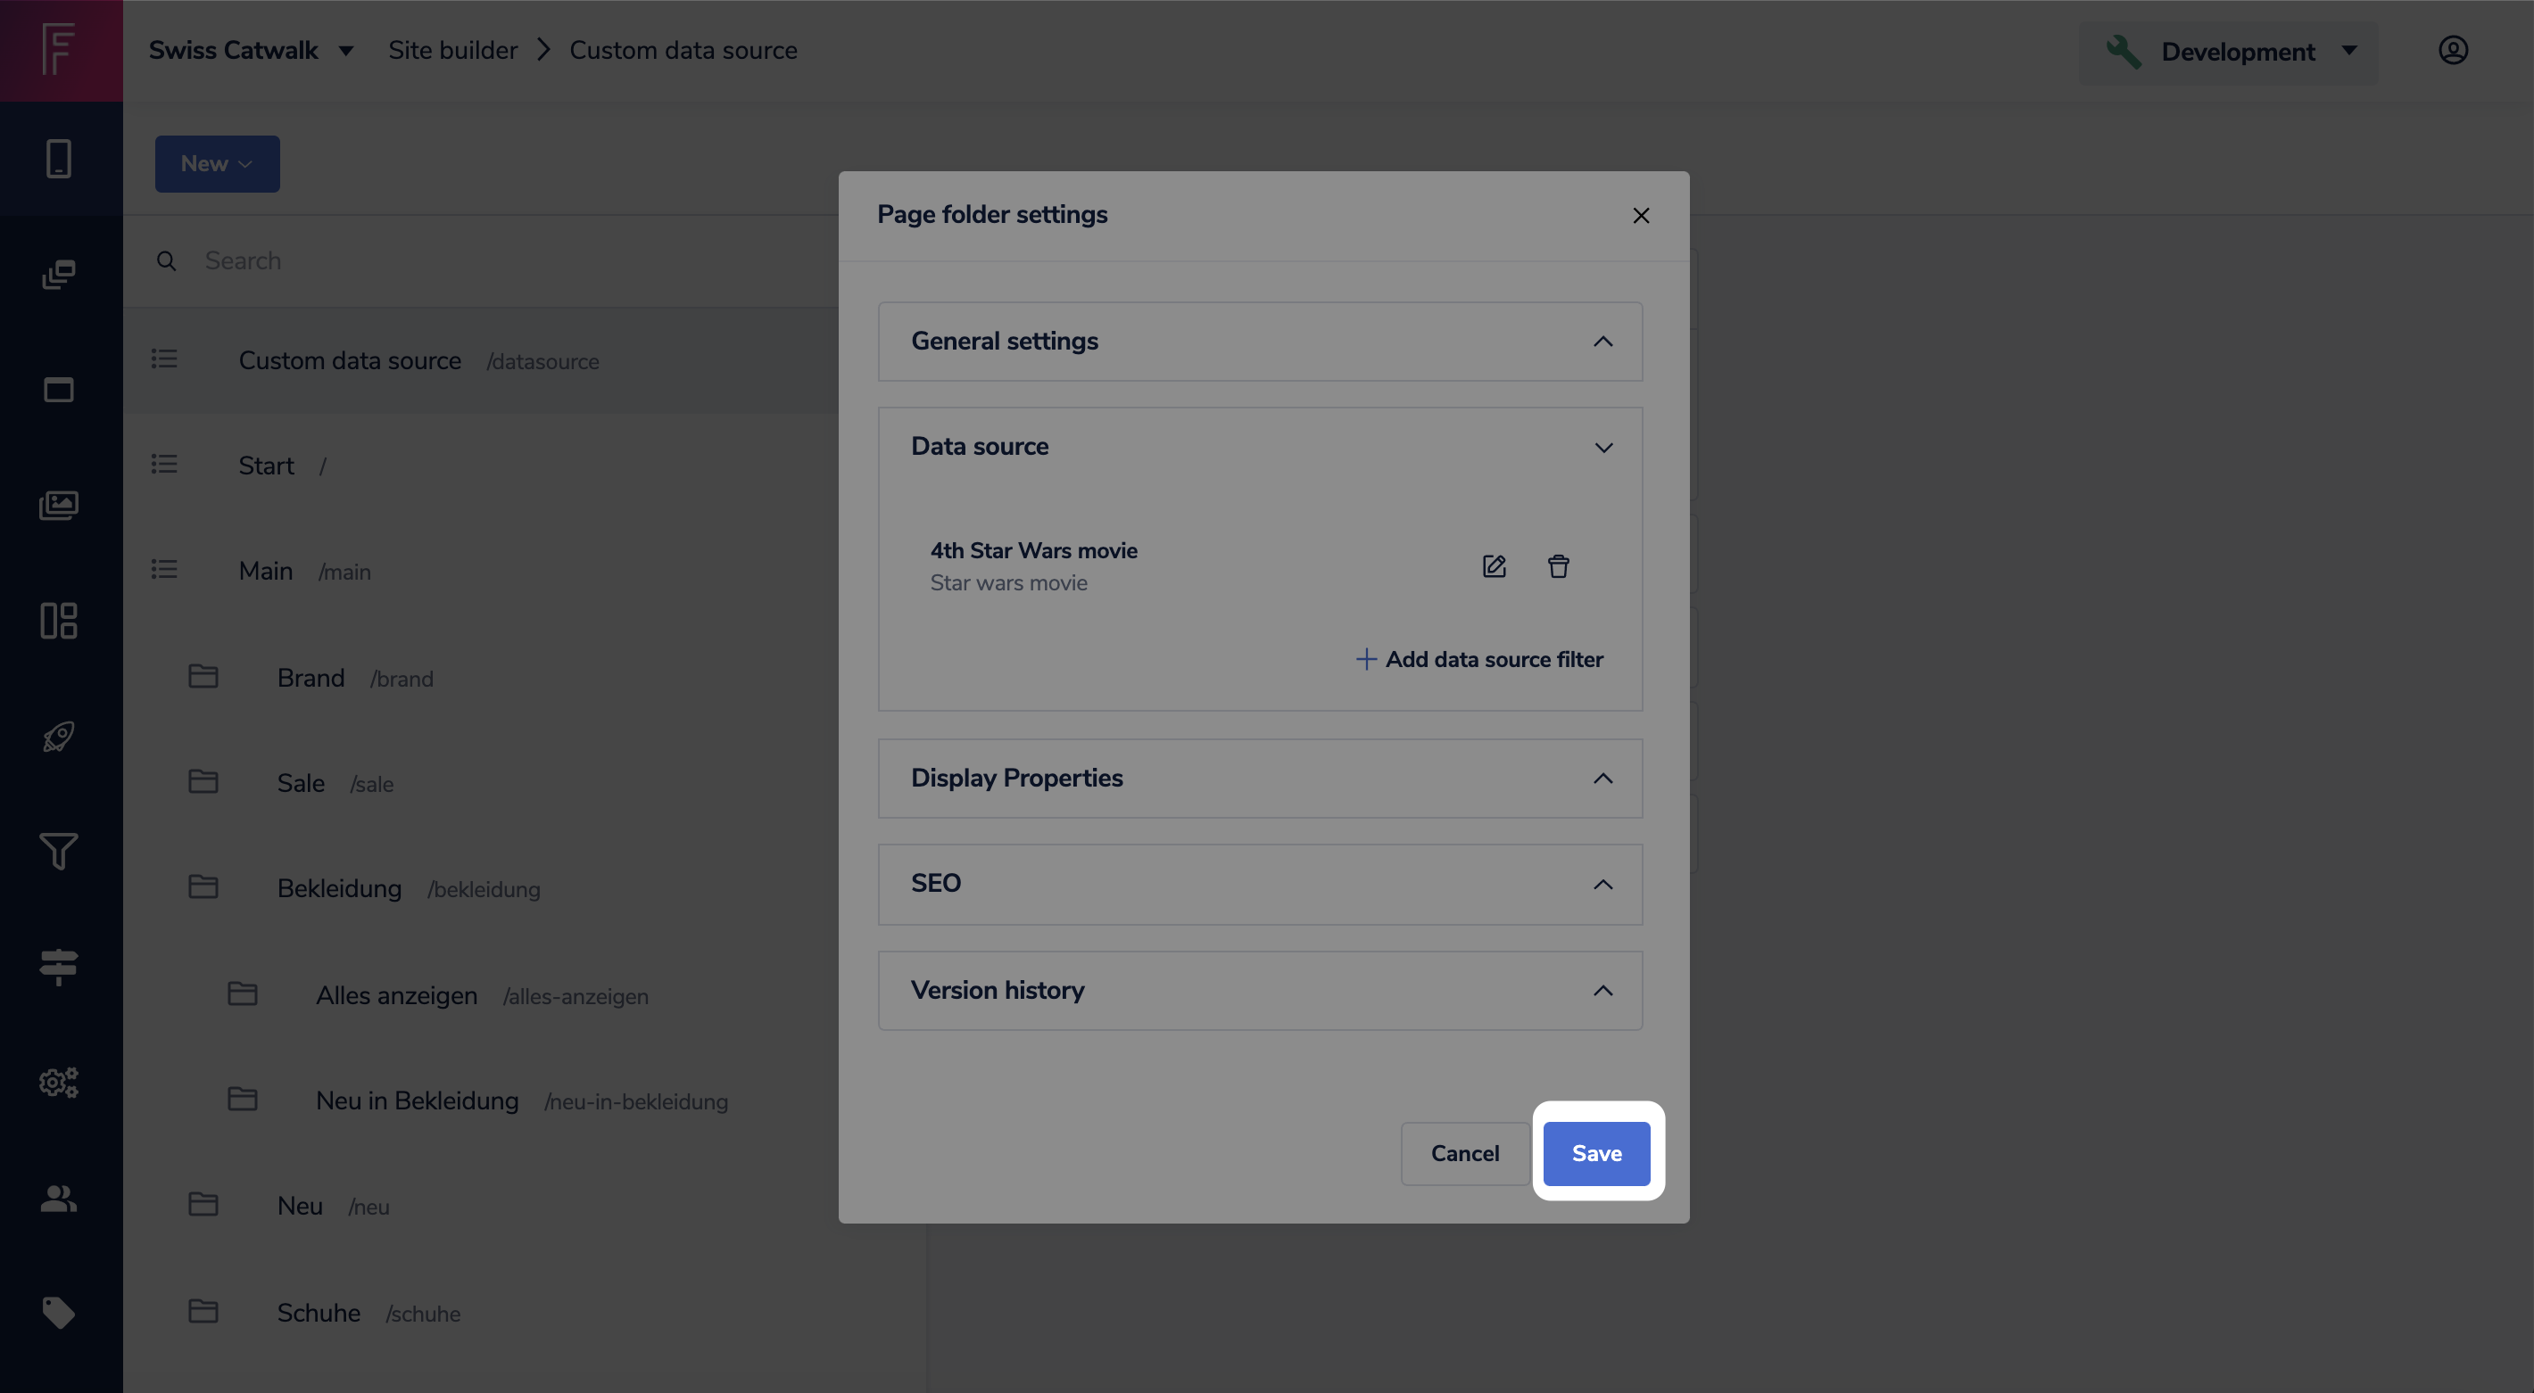Cancel the page folder settings dialog

pos(1465,1153)
